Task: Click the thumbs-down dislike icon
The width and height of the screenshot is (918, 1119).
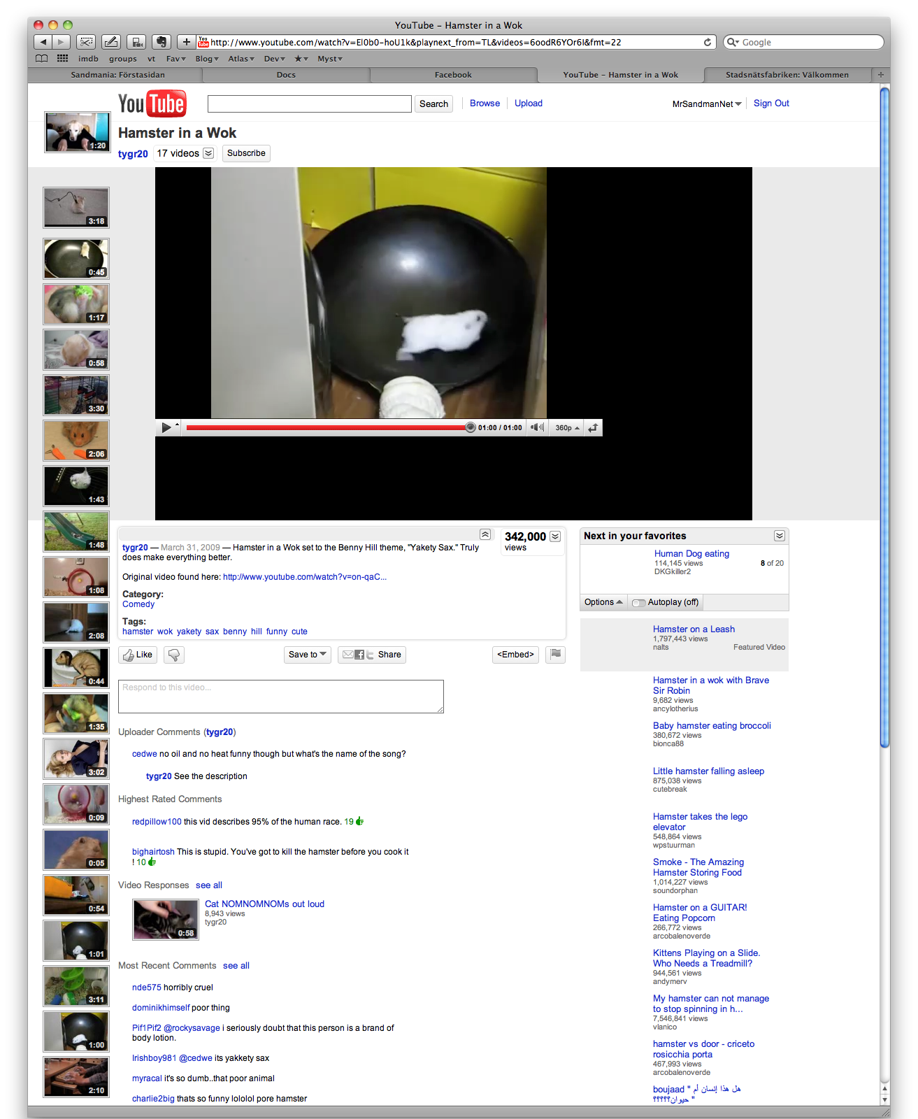Action: coord(174,655)
